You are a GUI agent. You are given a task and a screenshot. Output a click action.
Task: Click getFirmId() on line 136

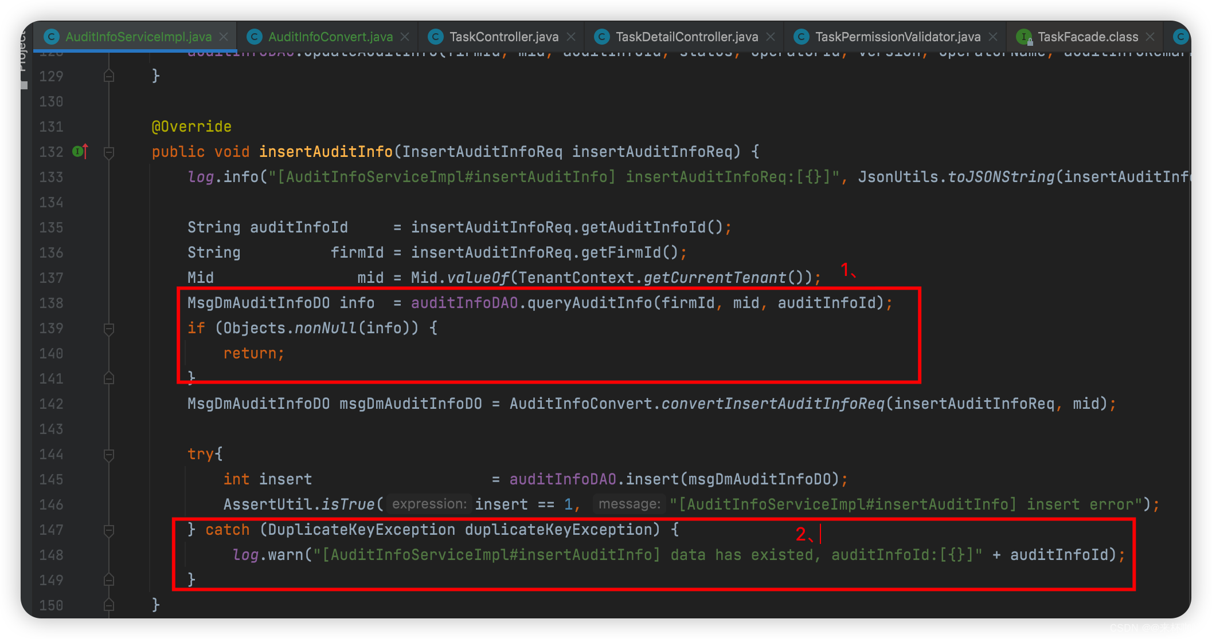(630, 253)
